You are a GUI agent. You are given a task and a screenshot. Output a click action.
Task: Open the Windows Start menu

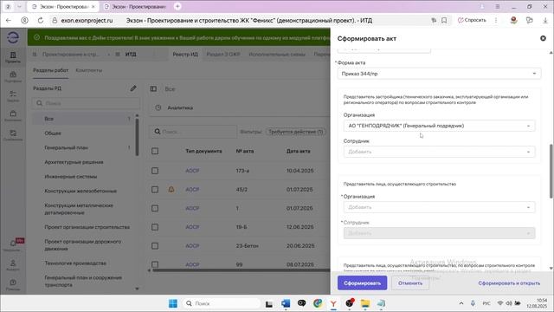coord(173,303)
